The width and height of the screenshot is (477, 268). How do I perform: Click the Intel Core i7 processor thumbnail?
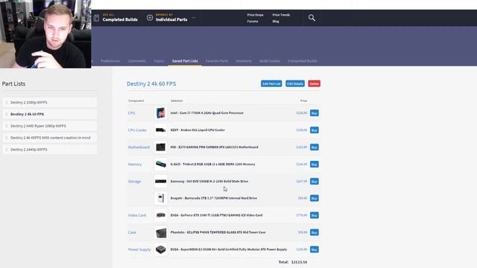tap(161, 113)
